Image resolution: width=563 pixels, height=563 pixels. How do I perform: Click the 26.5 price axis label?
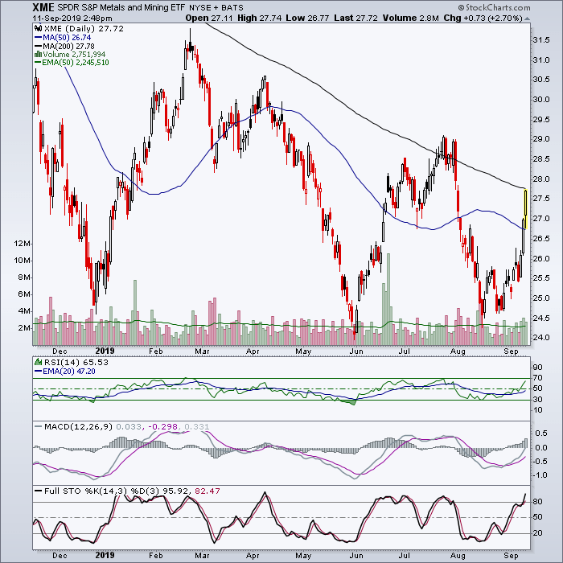541,238
